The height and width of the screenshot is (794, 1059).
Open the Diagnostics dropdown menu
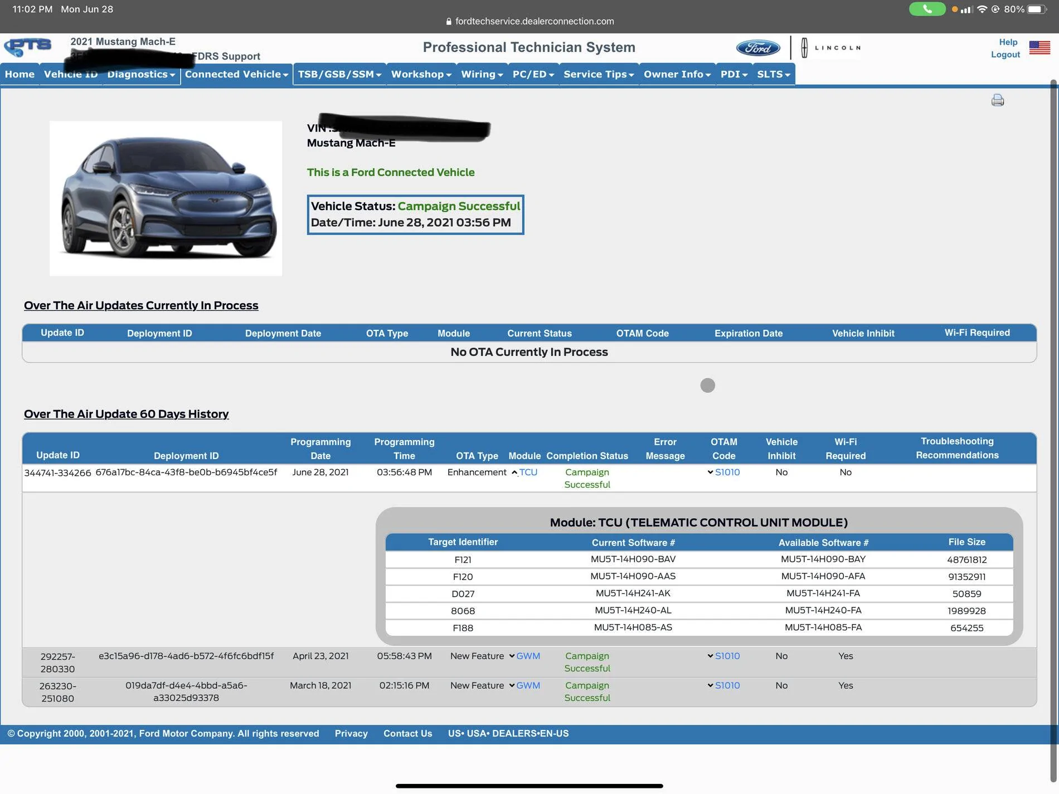141,74
